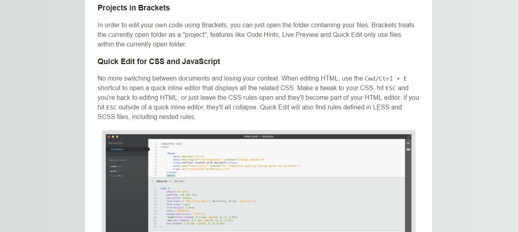This screenshot has width=518, height=232.
Task: Close the inline CSS editor with its X icon
Action: [153, 180]
